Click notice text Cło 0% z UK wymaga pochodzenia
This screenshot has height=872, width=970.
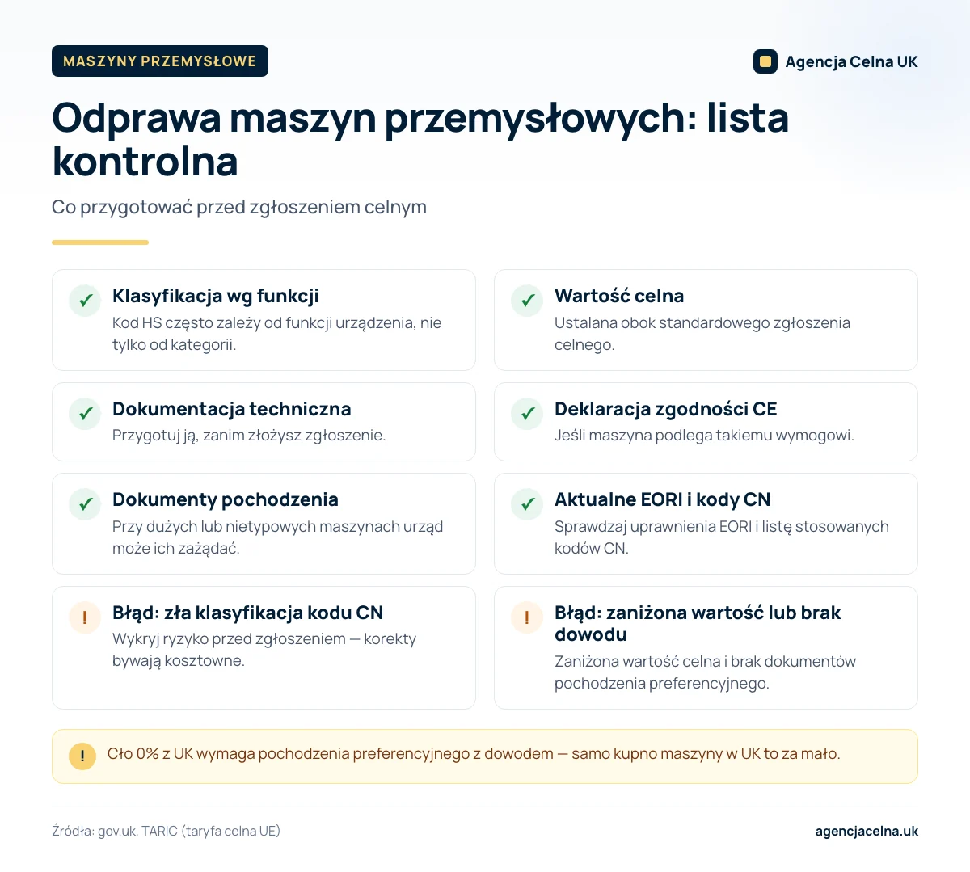click(x=474, y=753)
